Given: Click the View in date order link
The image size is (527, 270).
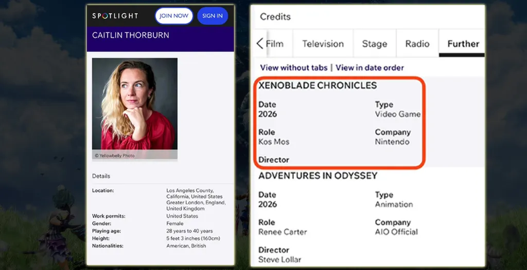Looking at the screenshot, I should tap(370, 68).
